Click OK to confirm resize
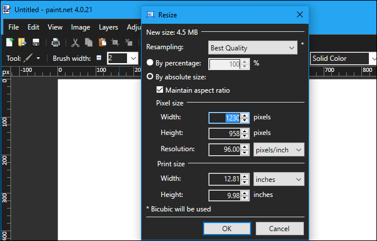Viewport: 377px width, 241px height. 227,228
